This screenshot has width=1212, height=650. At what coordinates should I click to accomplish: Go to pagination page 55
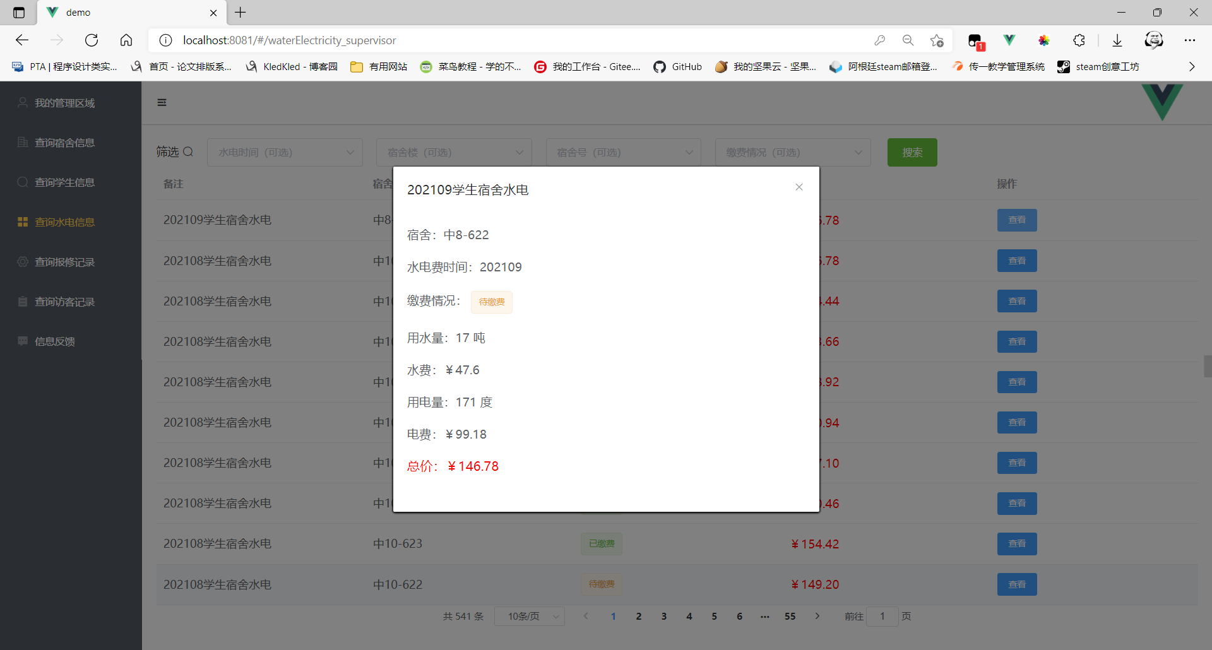pyautogui.click(x=790, y=616)
